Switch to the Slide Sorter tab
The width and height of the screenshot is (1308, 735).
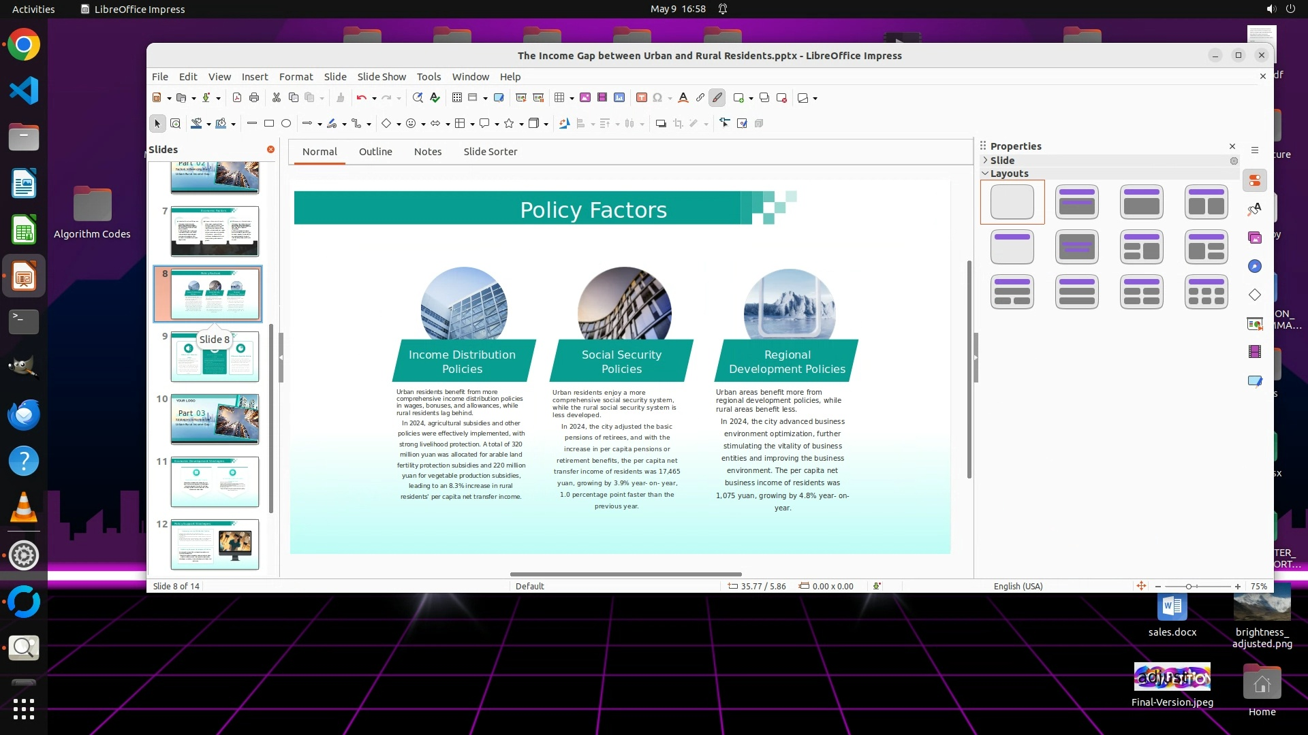pos(490,152)
